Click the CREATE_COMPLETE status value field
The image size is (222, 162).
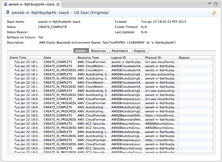(52, 27)
